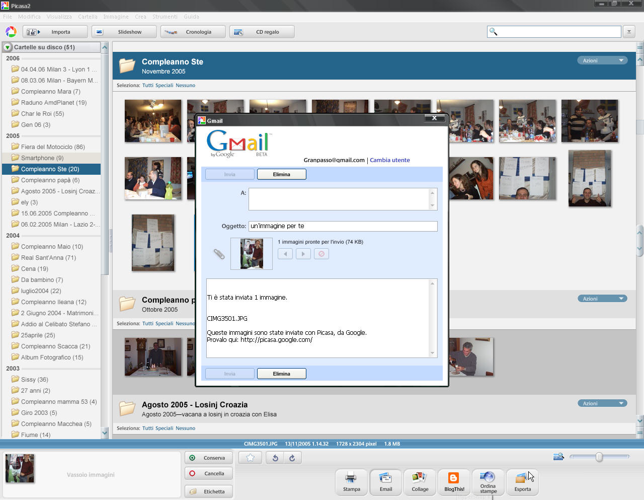644x500 pixels.
Task: Start the Slideshow
Action: 124,32
